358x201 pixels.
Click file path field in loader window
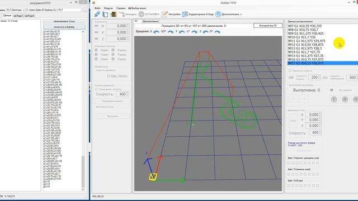54,10
